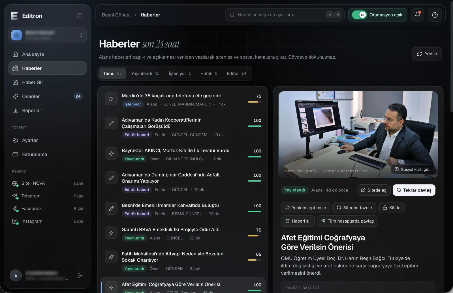Image resolution: width=453 pixels, height=293 pixels.
Task: Open Raporlar in the sidebar
Action: coord(47,110)
